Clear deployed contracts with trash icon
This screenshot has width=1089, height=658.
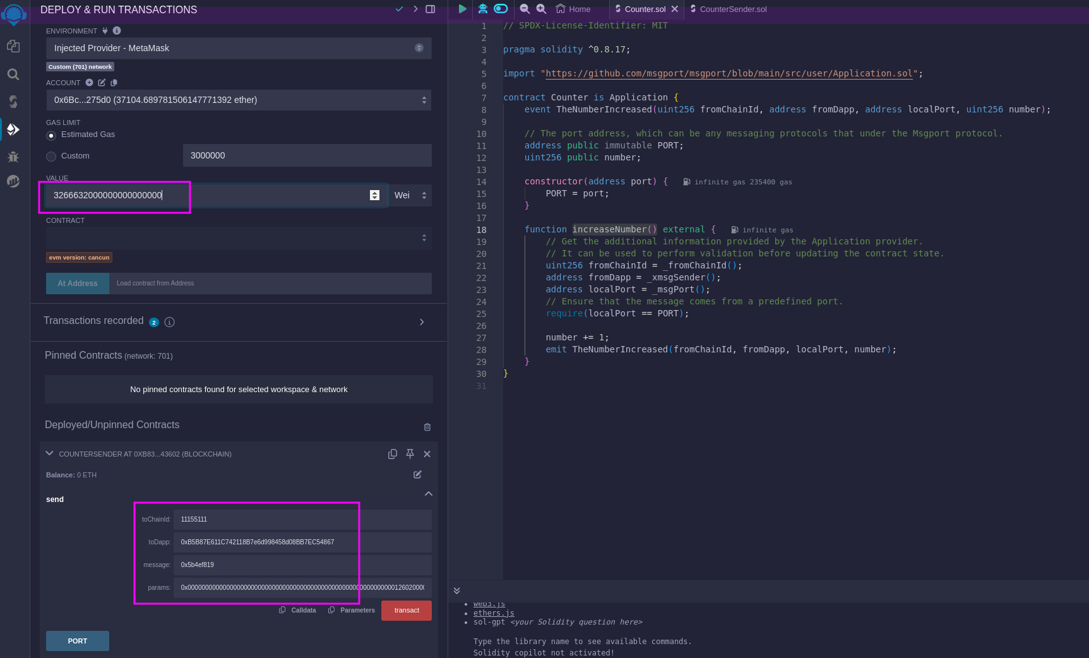(x=427, y=427)
